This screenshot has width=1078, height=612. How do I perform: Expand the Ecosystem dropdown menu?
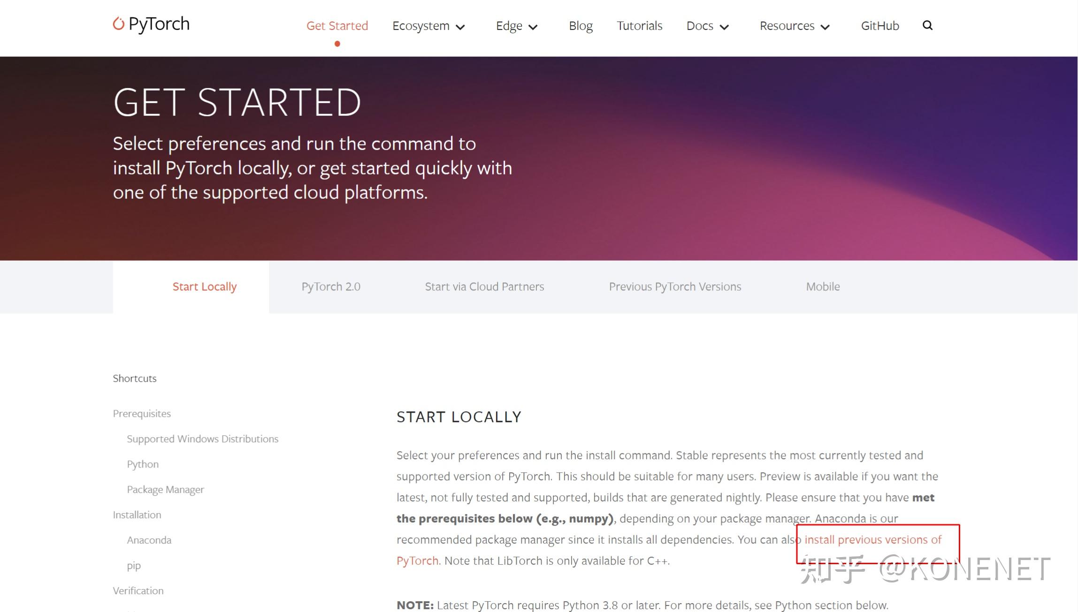coord(428,26)
